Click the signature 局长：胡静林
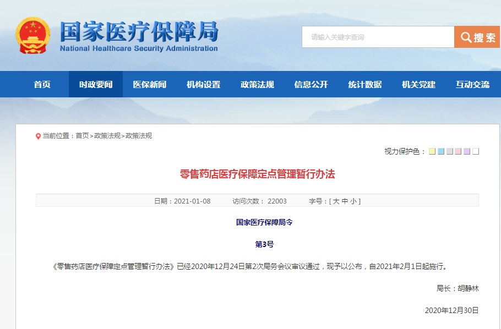This screenshot has height=329, width=501. tap(458, 288)
